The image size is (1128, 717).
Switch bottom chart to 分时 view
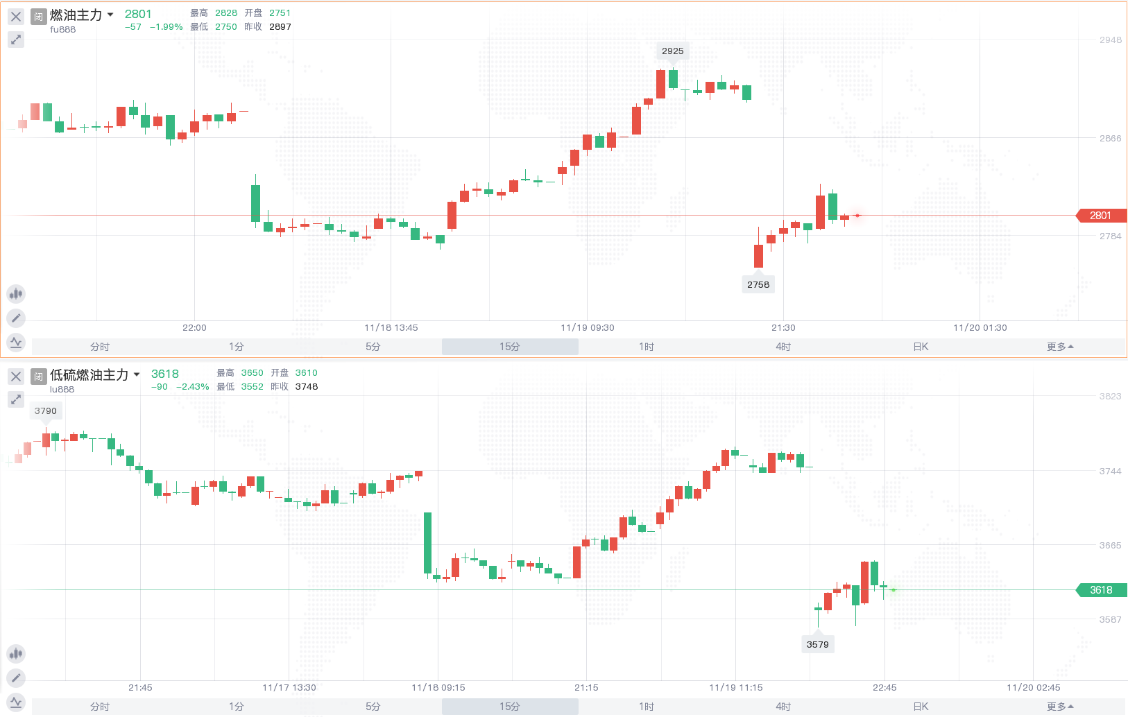[x=100, y=707]
